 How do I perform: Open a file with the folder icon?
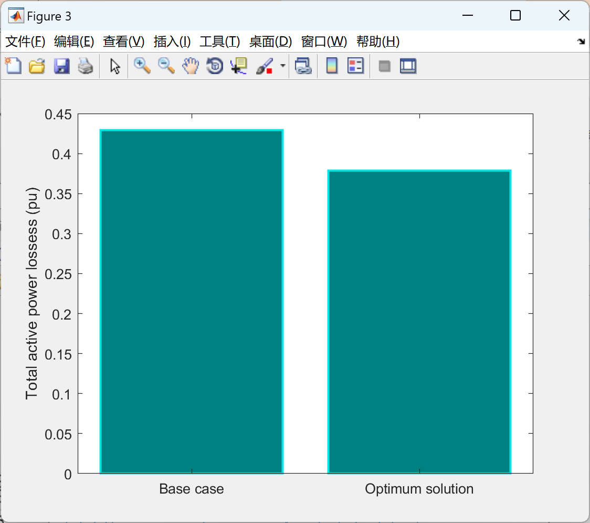(37, 66)
